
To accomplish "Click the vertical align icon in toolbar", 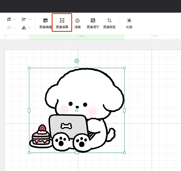I will click(x=24, y=19).
